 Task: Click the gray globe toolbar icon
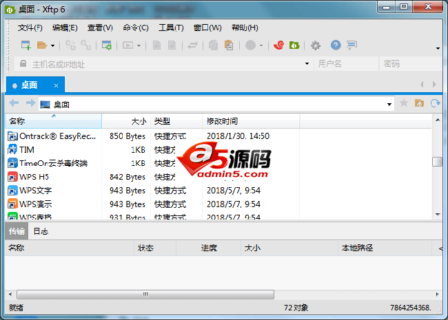click(251, 45)
